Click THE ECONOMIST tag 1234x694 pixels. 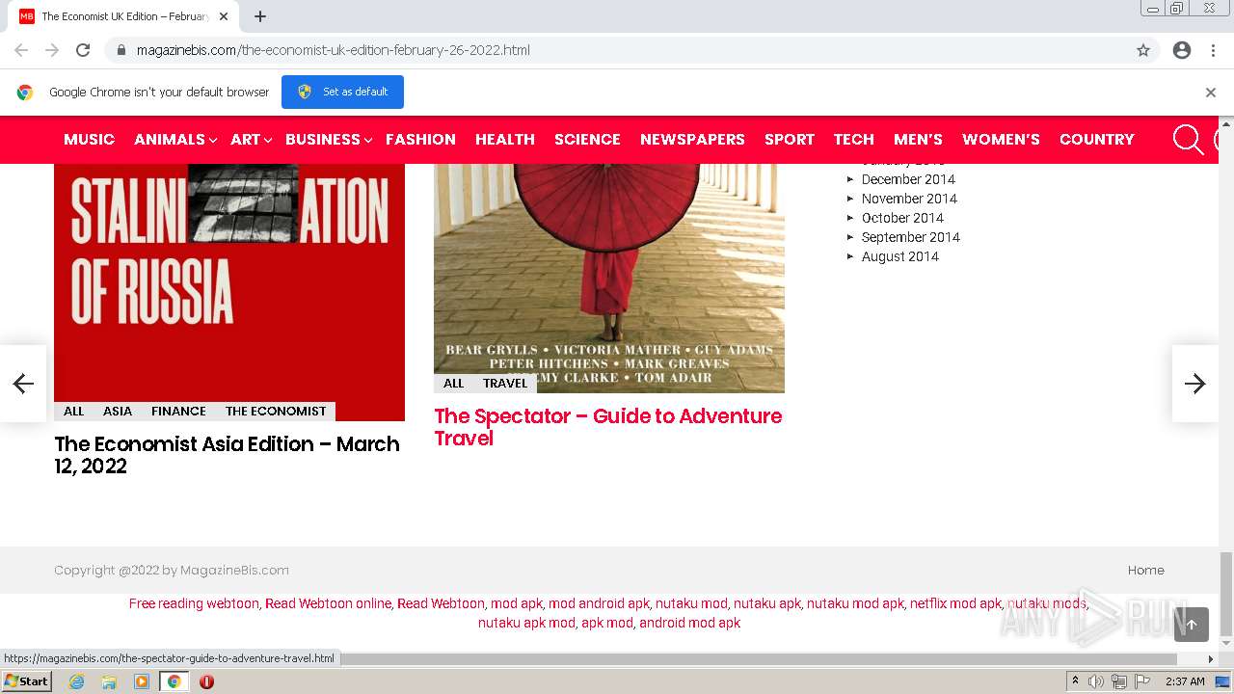point(276,412)
